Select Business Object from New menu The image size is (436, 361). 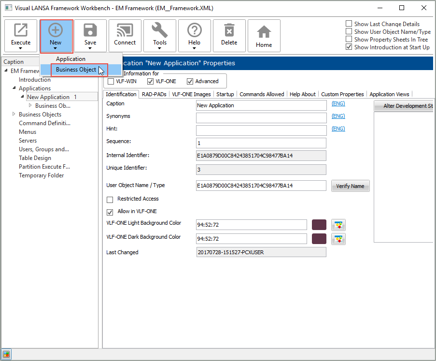coord(76,70)
